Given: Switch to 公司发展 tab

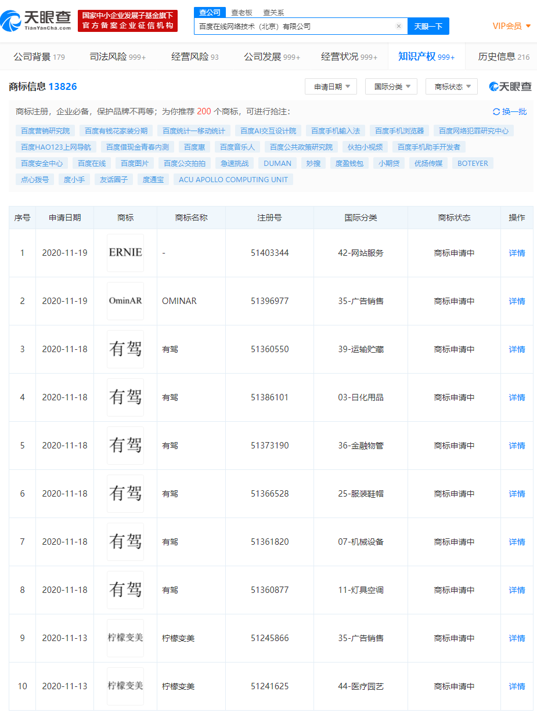Looking at the screenshot, I should [x=272, y=57].
